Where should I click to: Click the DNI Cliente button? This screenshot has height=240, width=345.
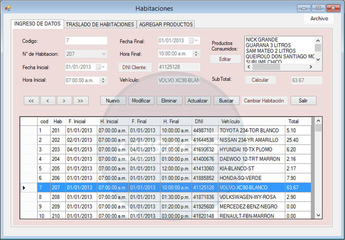(x=135, y=67)
